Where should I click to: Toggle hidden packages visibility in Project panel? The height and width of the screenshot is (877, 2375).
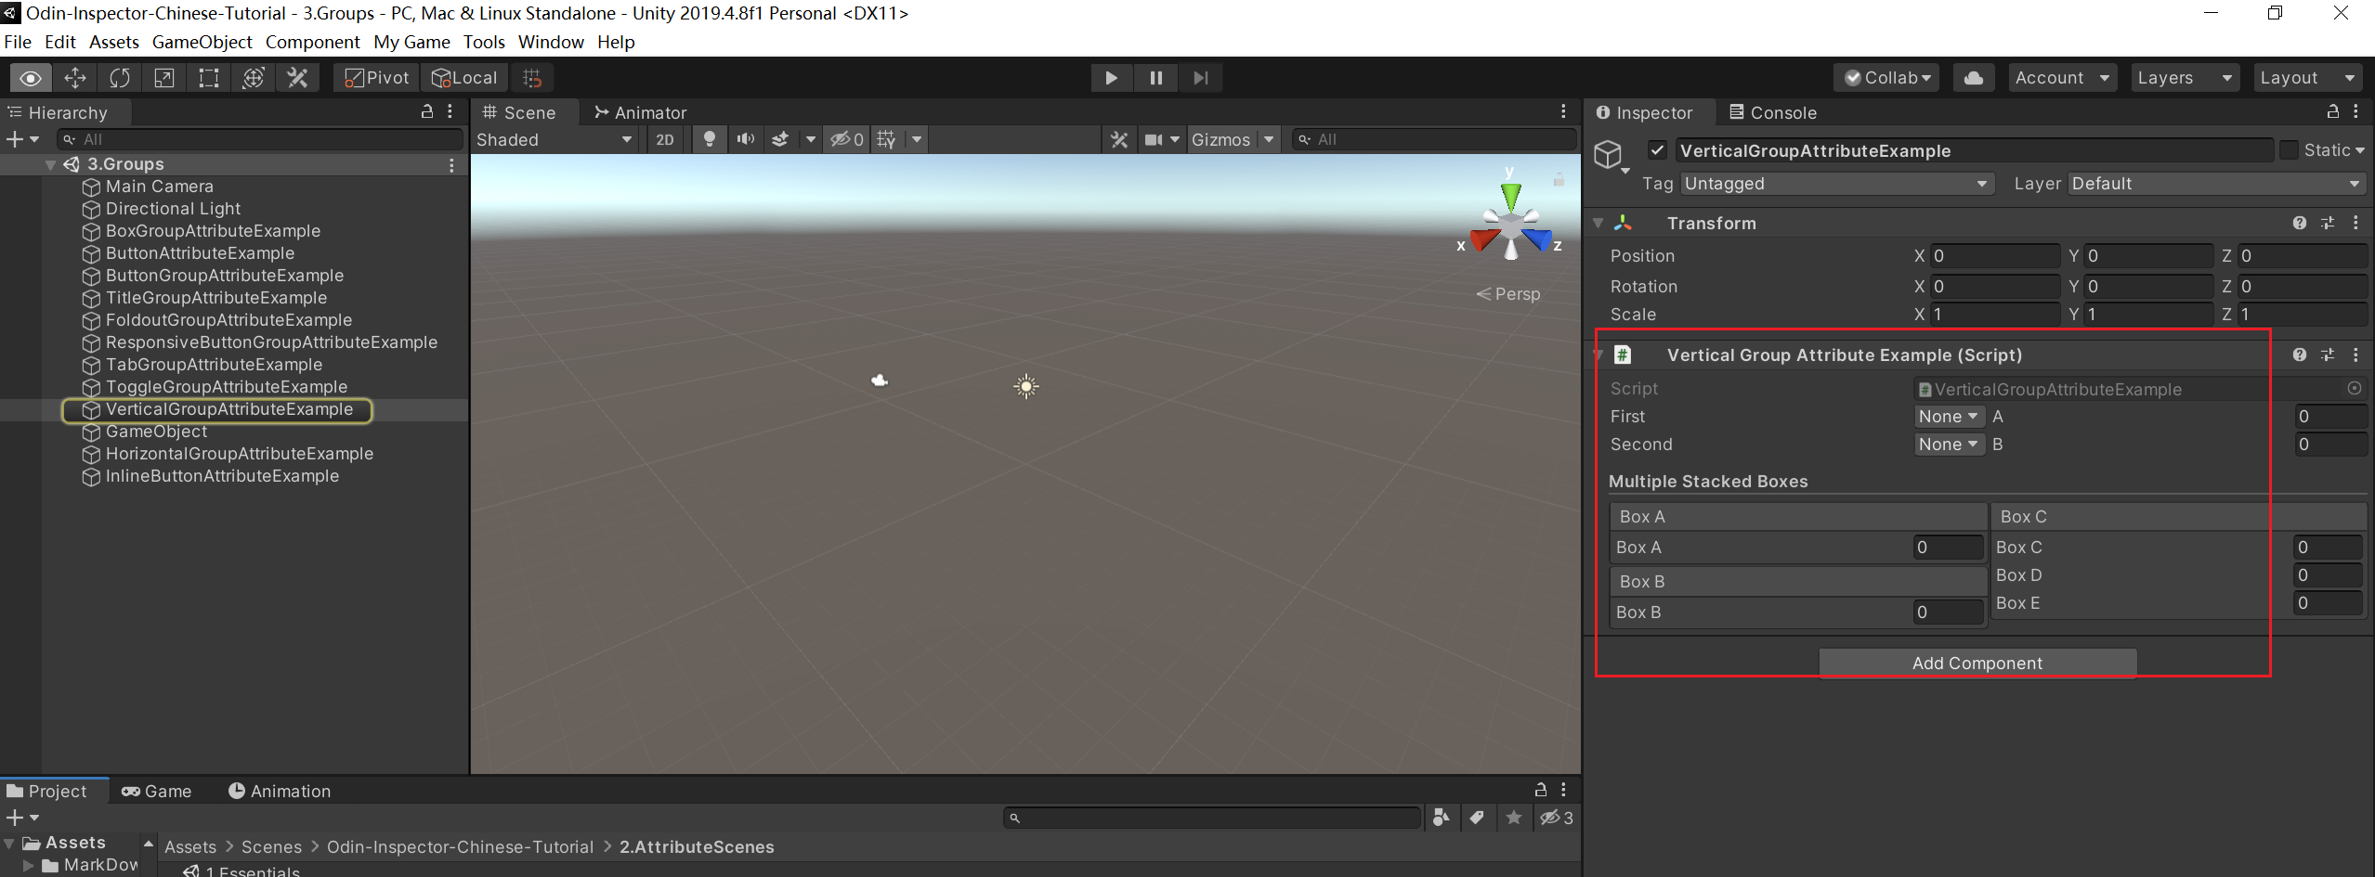pos(1557,818)
